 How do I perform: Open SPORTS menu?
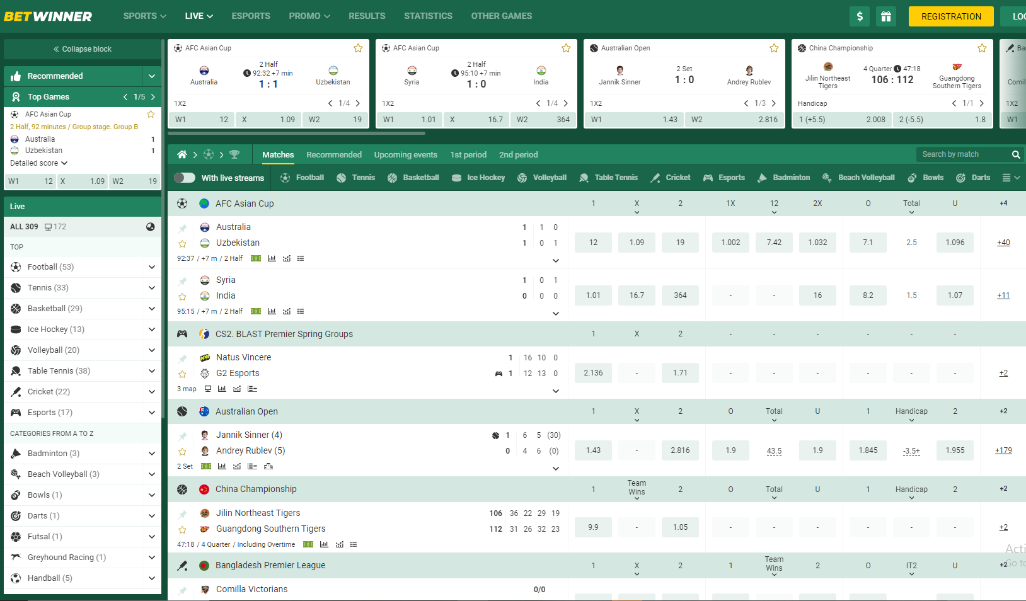pos(145,16)
